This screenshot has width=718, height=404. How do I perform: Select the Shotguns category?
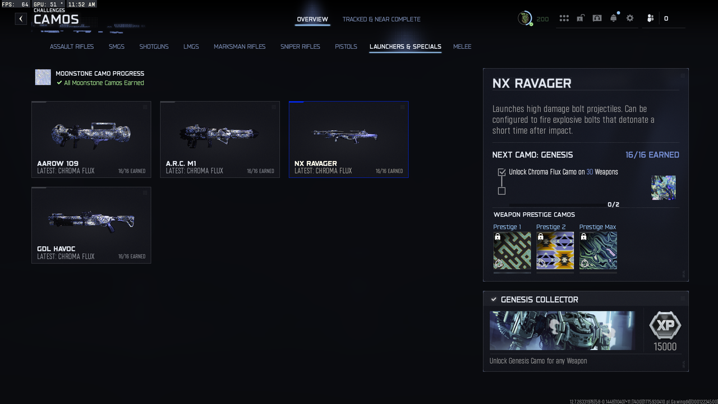pos(154,47)
